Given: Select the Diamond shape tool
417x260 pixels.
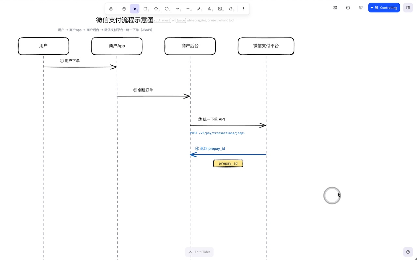Looking at the screenshot, I should click(x=156, y=9).
